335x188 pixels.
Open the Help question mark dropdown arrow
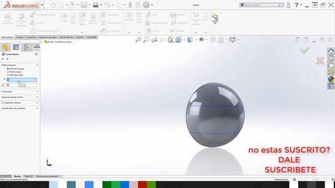[301, 5]
